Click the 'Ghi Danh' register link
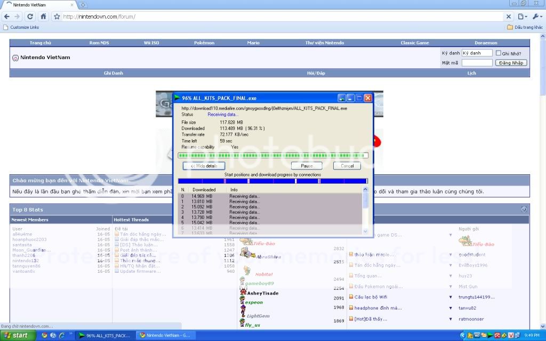The image size is (546, 341). point(114,73)
